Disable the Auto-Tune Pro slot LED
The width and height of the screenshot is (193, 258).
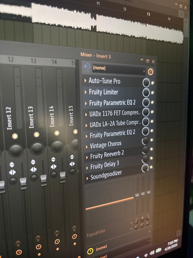[152, 83]
